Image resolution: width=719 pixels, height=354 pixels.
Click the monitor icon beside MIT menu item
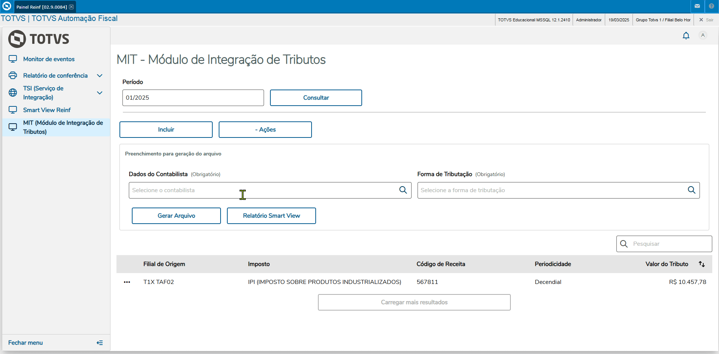point(13,127)
